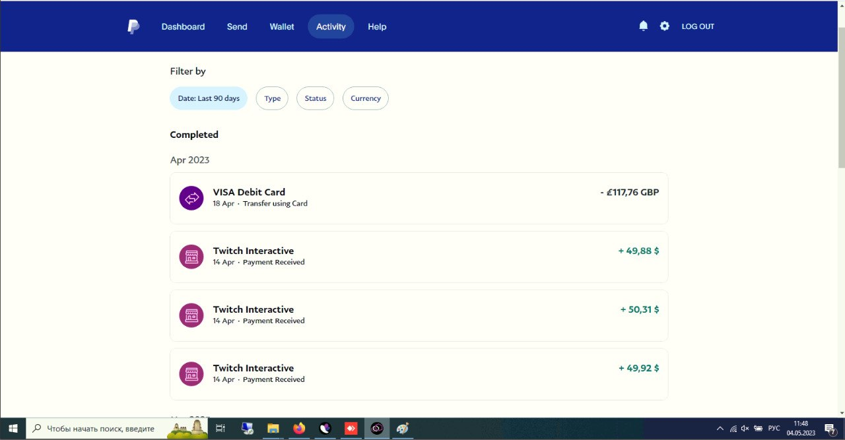Expand the Status filter
The width and height of the screenshot is (845, 440).
coord(316,98)
